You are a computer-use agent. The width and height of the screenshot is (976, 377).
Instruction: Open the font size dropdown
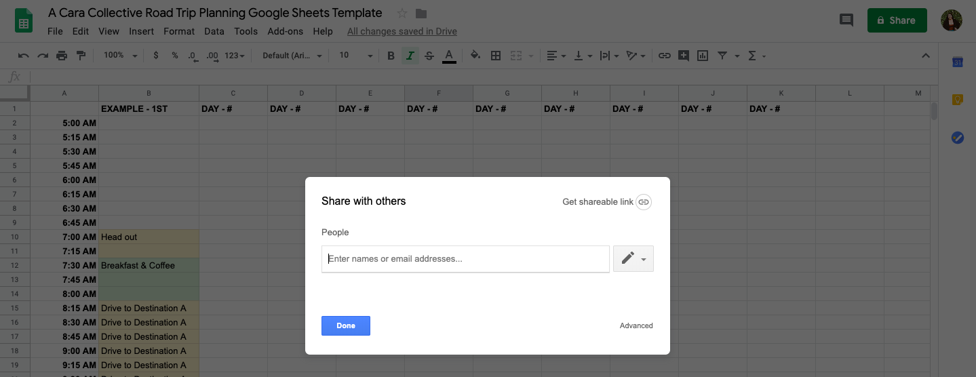[x=356, y=56]
